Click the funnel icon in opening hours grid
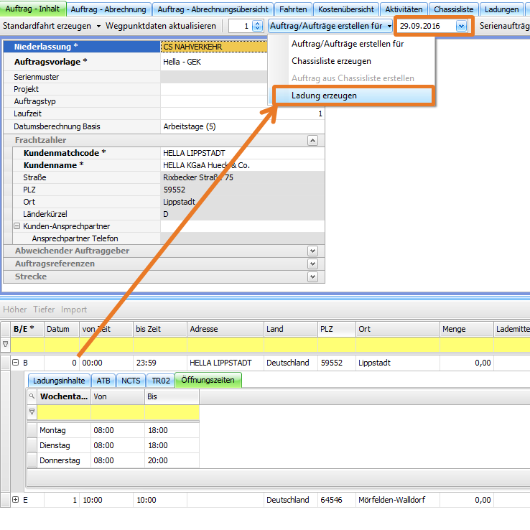Screen dimensions: 530x530 pyautogui.click(x=32, y=412)
